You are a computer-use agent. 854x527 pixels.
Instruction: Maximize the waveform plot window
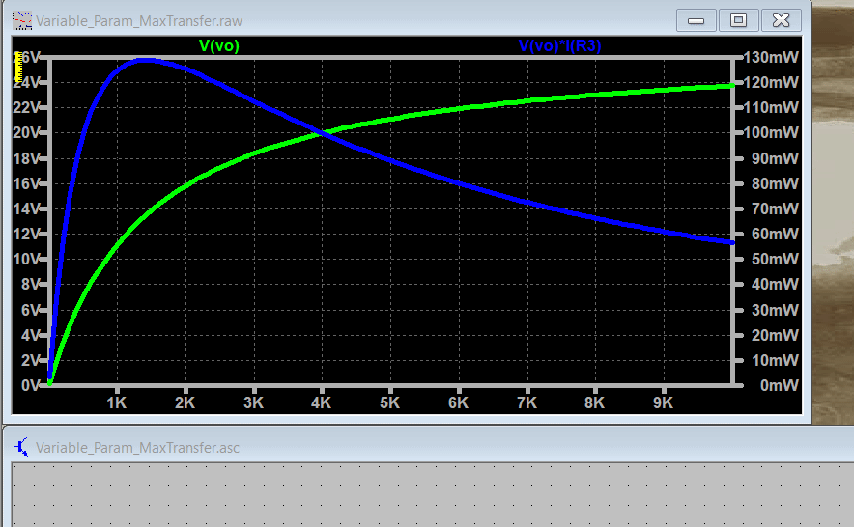click(x=738, y=19)
